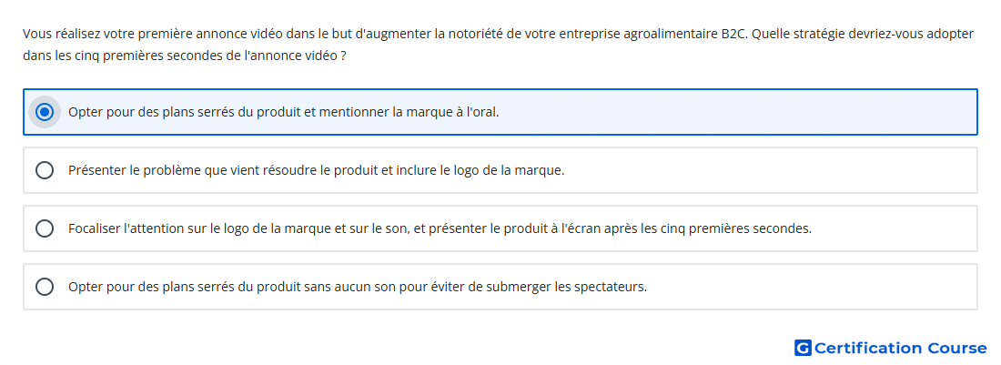The image size is (1001, 365).
Task: Click blank space inside the highlighted first answer box
Action: [x=734, y=112]
